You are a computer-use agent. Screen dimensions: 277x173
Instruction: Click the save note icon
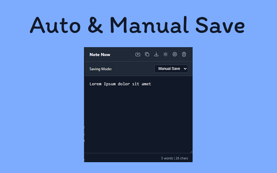coord(138,54)
